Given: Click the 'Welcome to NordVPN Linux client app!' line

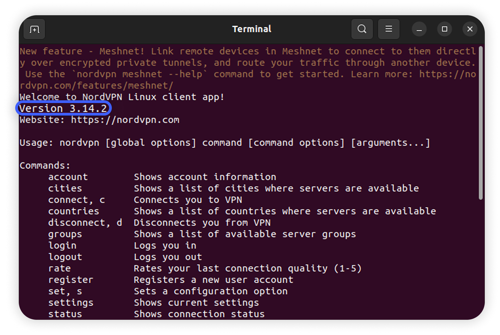Looking at the screenshot, I should 122,97.
